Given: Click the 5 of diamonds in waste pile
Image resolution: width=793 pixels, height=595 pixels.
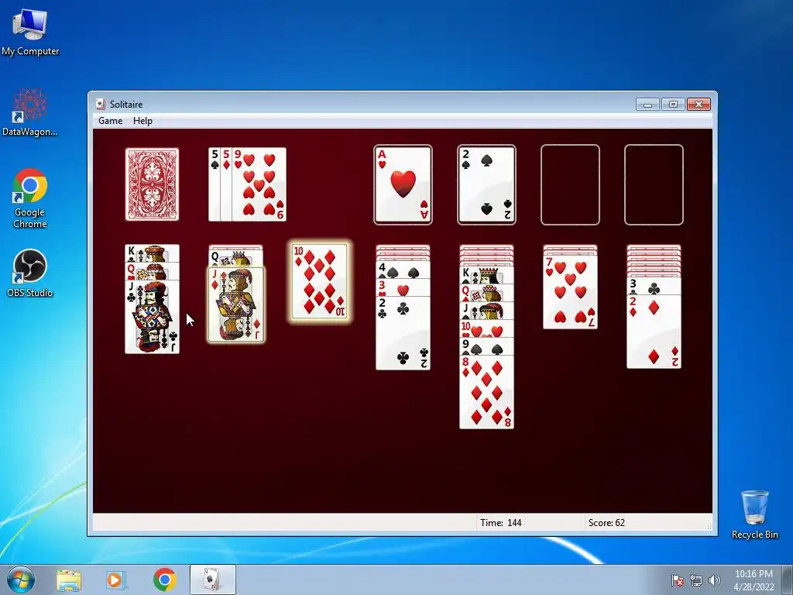Looking at the screenshot, I should pyautogui.click(x=226, y=184).
